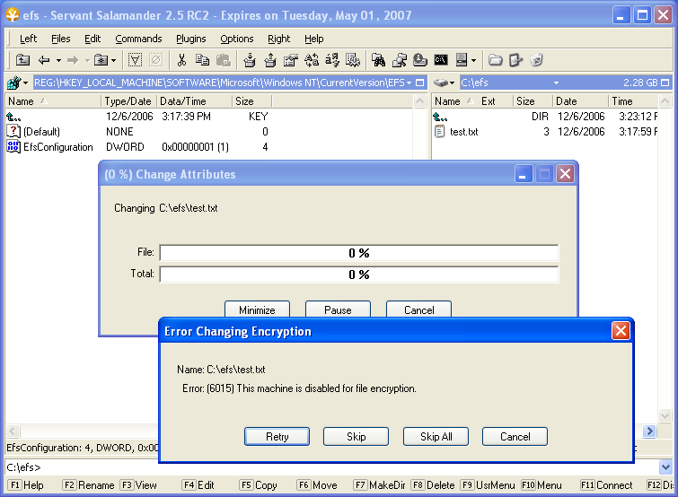678x497 pixels.
Task: Expand the back history dropdown arrow
Action: [58, 60]
